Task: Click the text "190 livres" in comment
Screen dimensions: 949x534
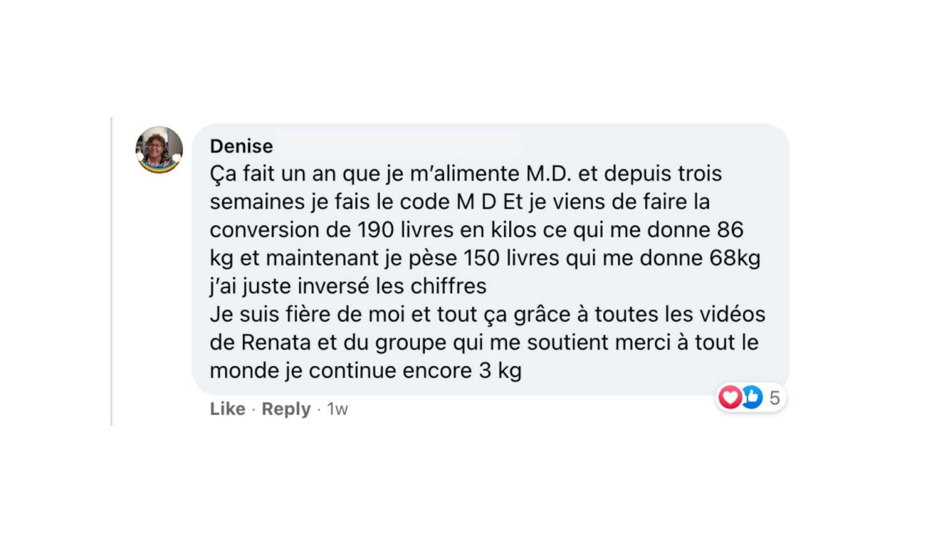Action: tap(406, 230)
